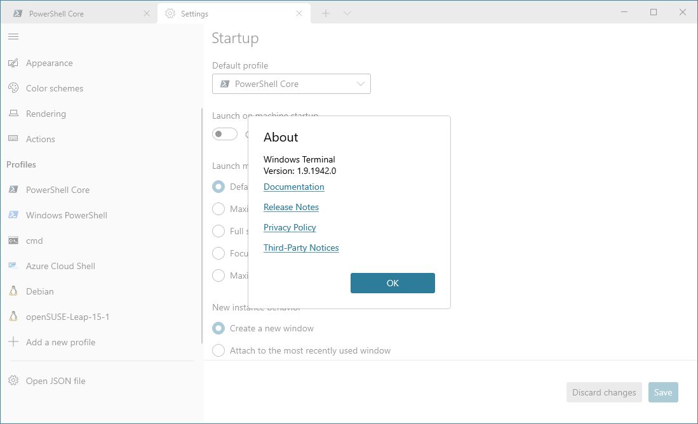Screen dimensions: 698x424
Task: Click the Windows Terminal name in About
Action: (299, 159)
